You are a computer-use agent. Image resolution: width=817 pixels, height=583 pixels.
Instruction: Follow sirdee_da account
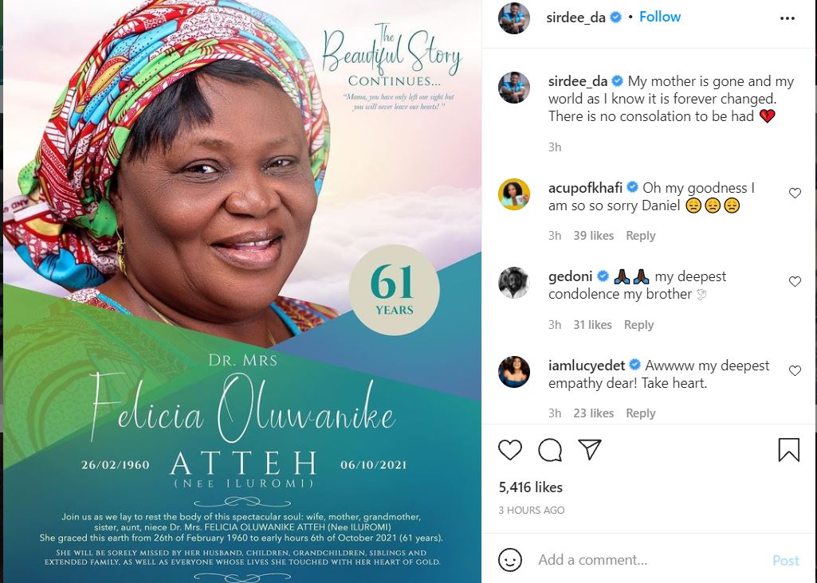tap(660, 17)
